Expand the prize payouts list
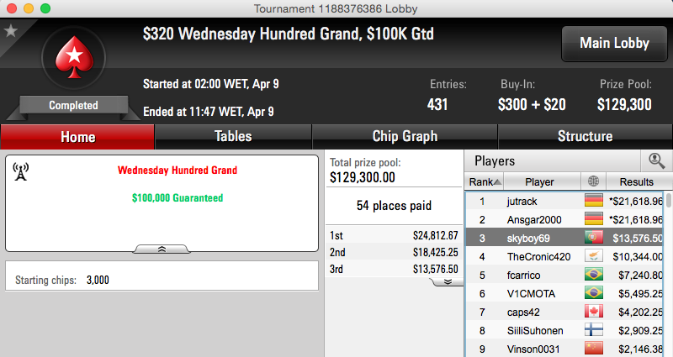Viewport: 673px width, 357px height. (x=448, y=282)
